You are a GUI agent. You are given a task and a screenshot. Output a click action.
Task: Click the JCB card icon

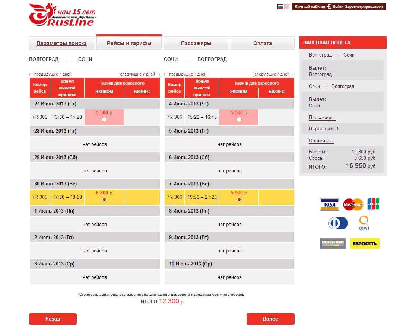point(374,204)
